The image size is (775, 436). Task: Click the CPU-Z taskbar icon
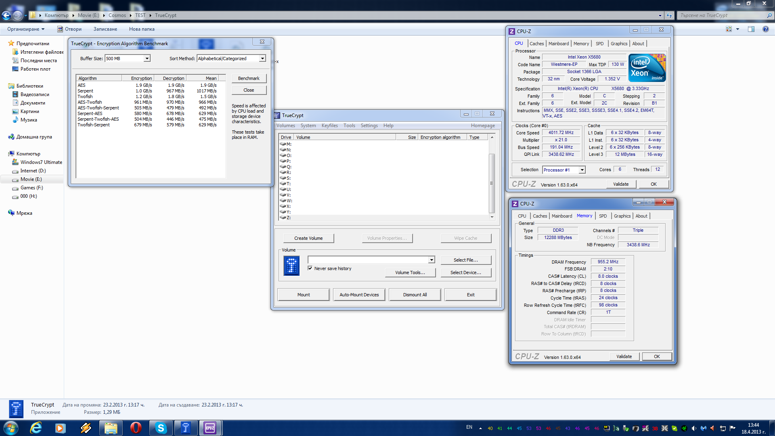click(210, 428)
